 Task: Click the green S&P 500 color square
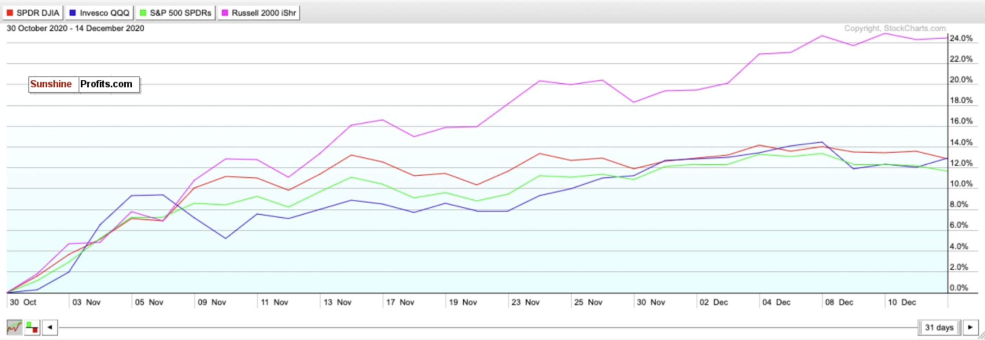(143, 13)
